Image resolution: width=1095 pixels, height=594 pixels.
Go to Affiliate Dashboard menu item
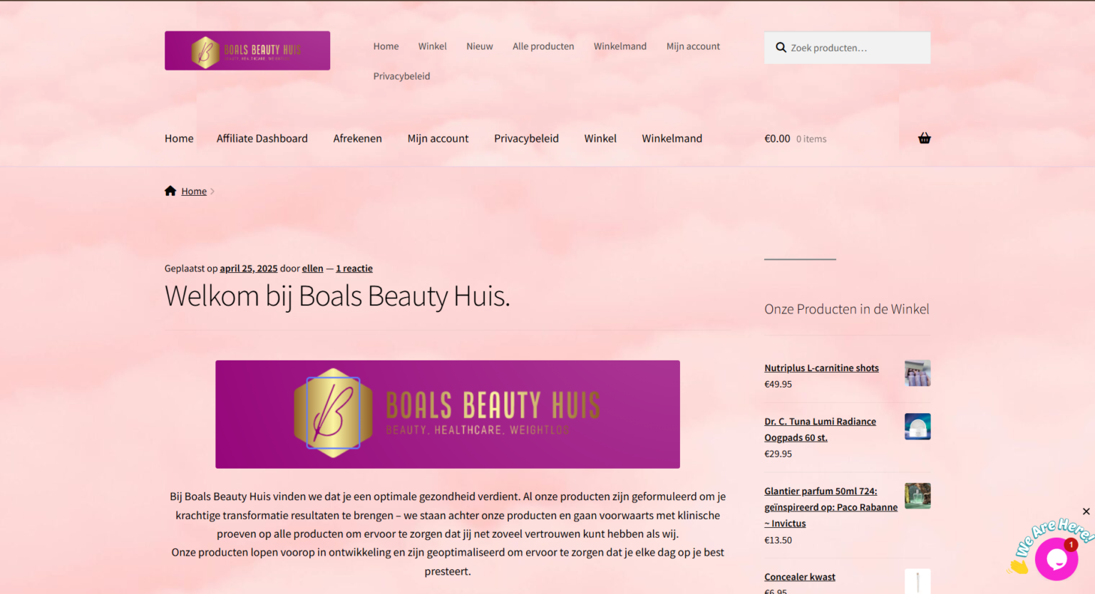[262, 138]
